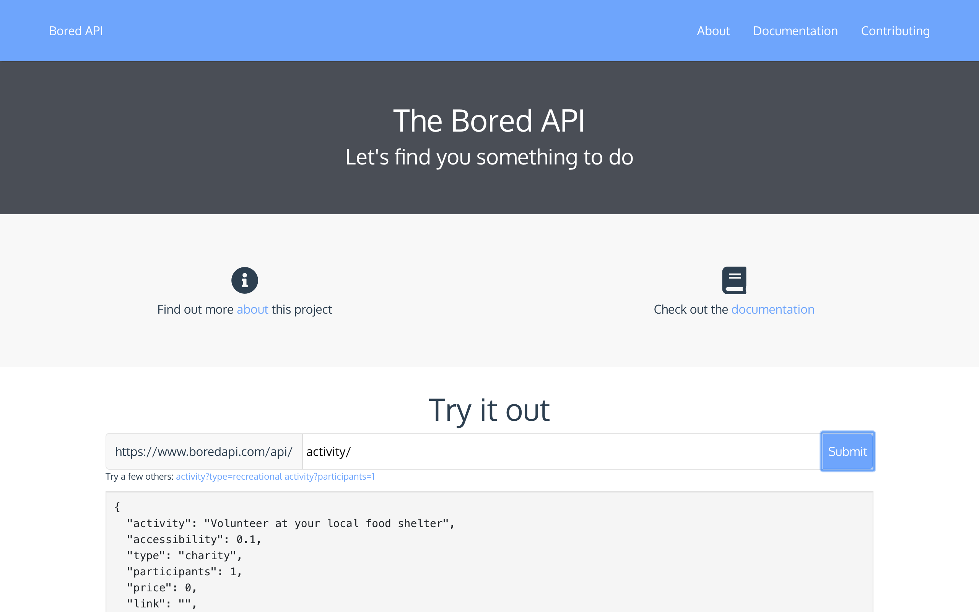Click 'The Bored API' hero heading

point(489,120)
